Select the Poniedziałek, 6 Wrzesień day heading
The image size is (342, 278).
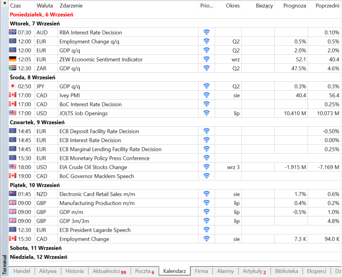coord(41,15)
